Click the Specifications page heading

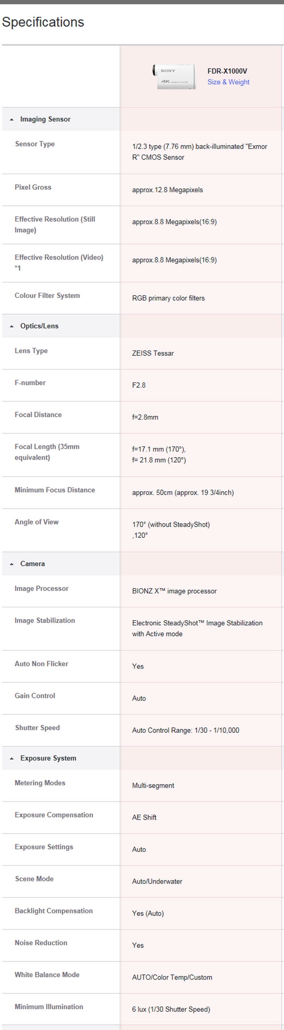[43, 22]
